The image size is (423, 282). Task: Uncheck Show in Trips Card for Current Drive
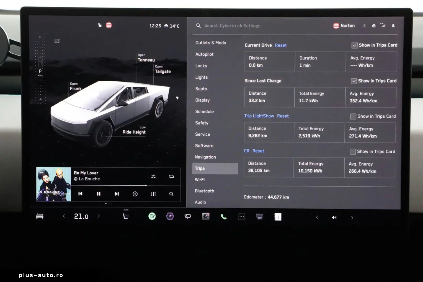[354, 45]
